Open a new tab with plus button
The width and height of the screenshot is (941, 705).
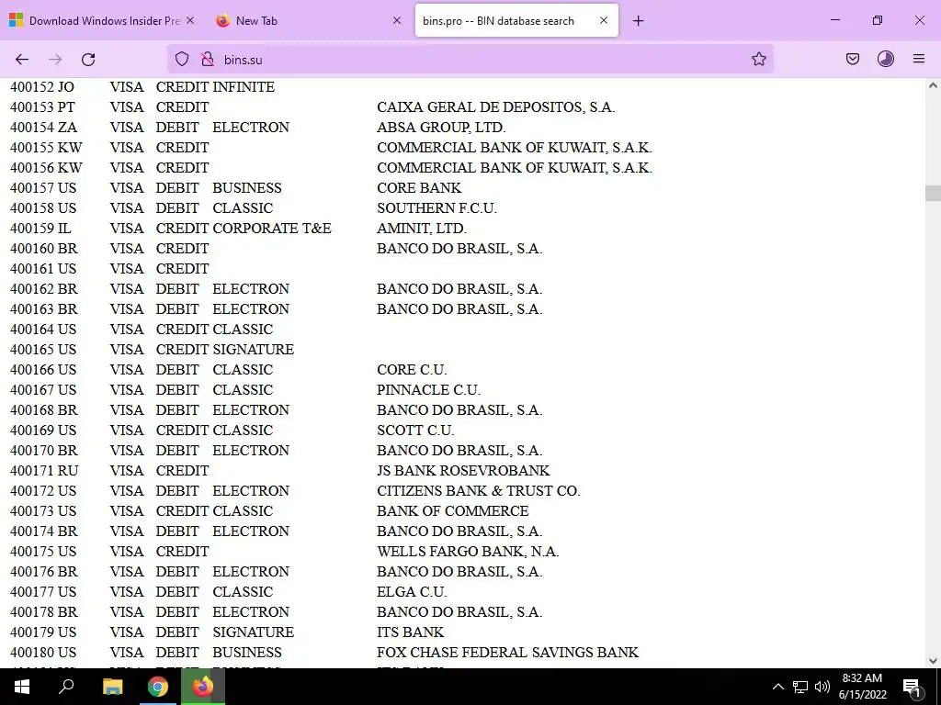(x=639, y=21)
